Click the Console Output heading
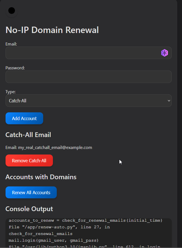The image size is (182, 248). click(29, 209)
